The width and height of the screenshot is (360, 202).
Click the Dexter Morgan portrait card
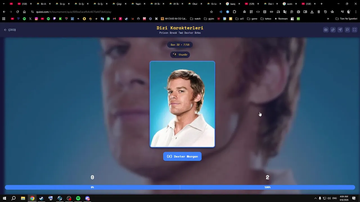point(182,104)
